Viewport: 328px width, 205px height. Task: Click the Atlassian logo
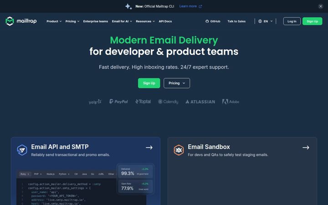click(200, 102)
